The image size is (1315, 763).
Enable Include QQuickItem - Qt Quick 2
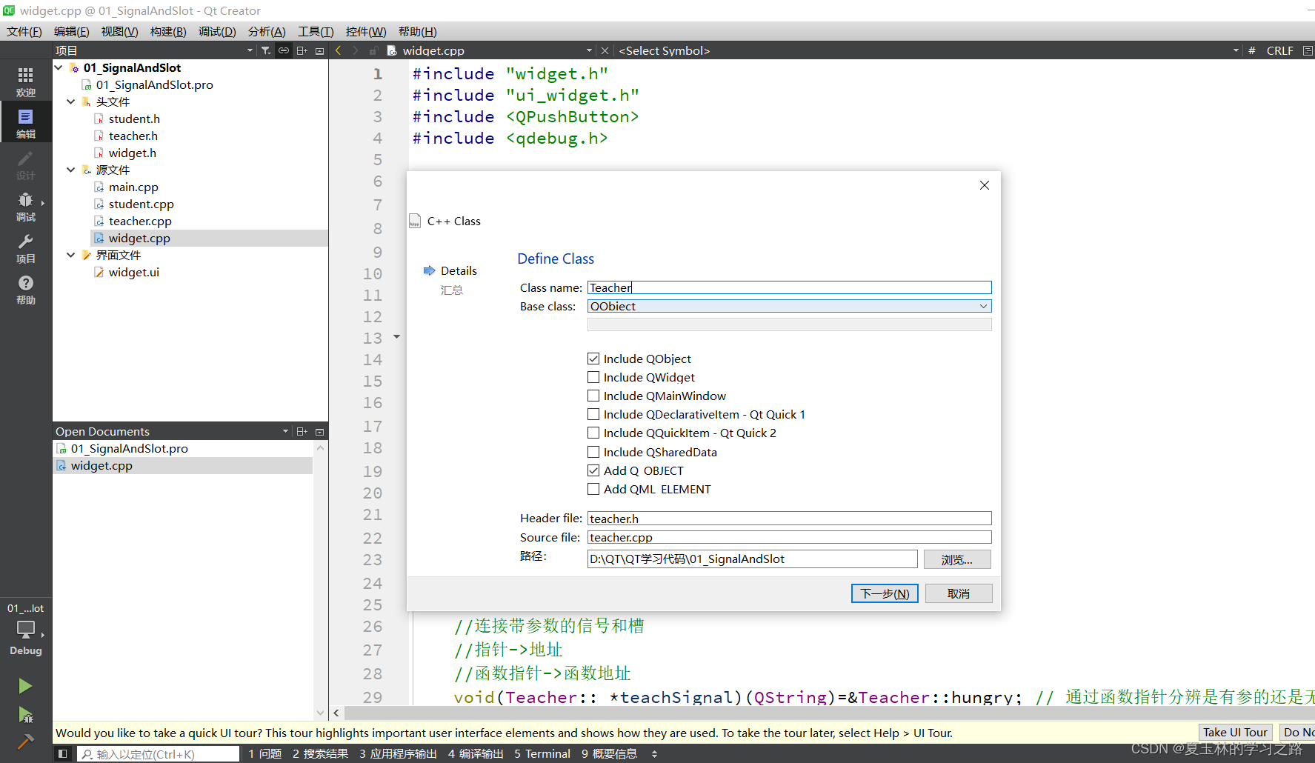click(x=593, y=433)
